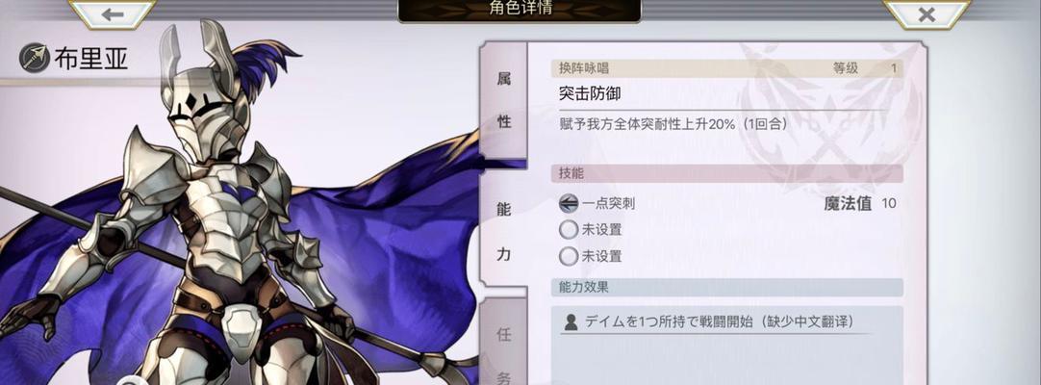This screenshot has height=385, width=1041.
Task: Click the 换阵咏唱 header bar
Action: (x=727, y=67)
